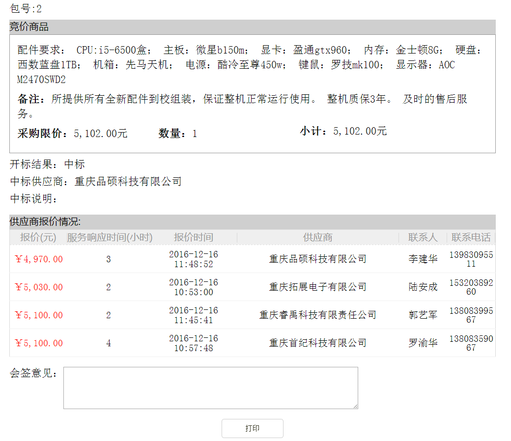The image size is (511, 441).
Task: Click the 报价(元) column header
Action: [38, 237]
